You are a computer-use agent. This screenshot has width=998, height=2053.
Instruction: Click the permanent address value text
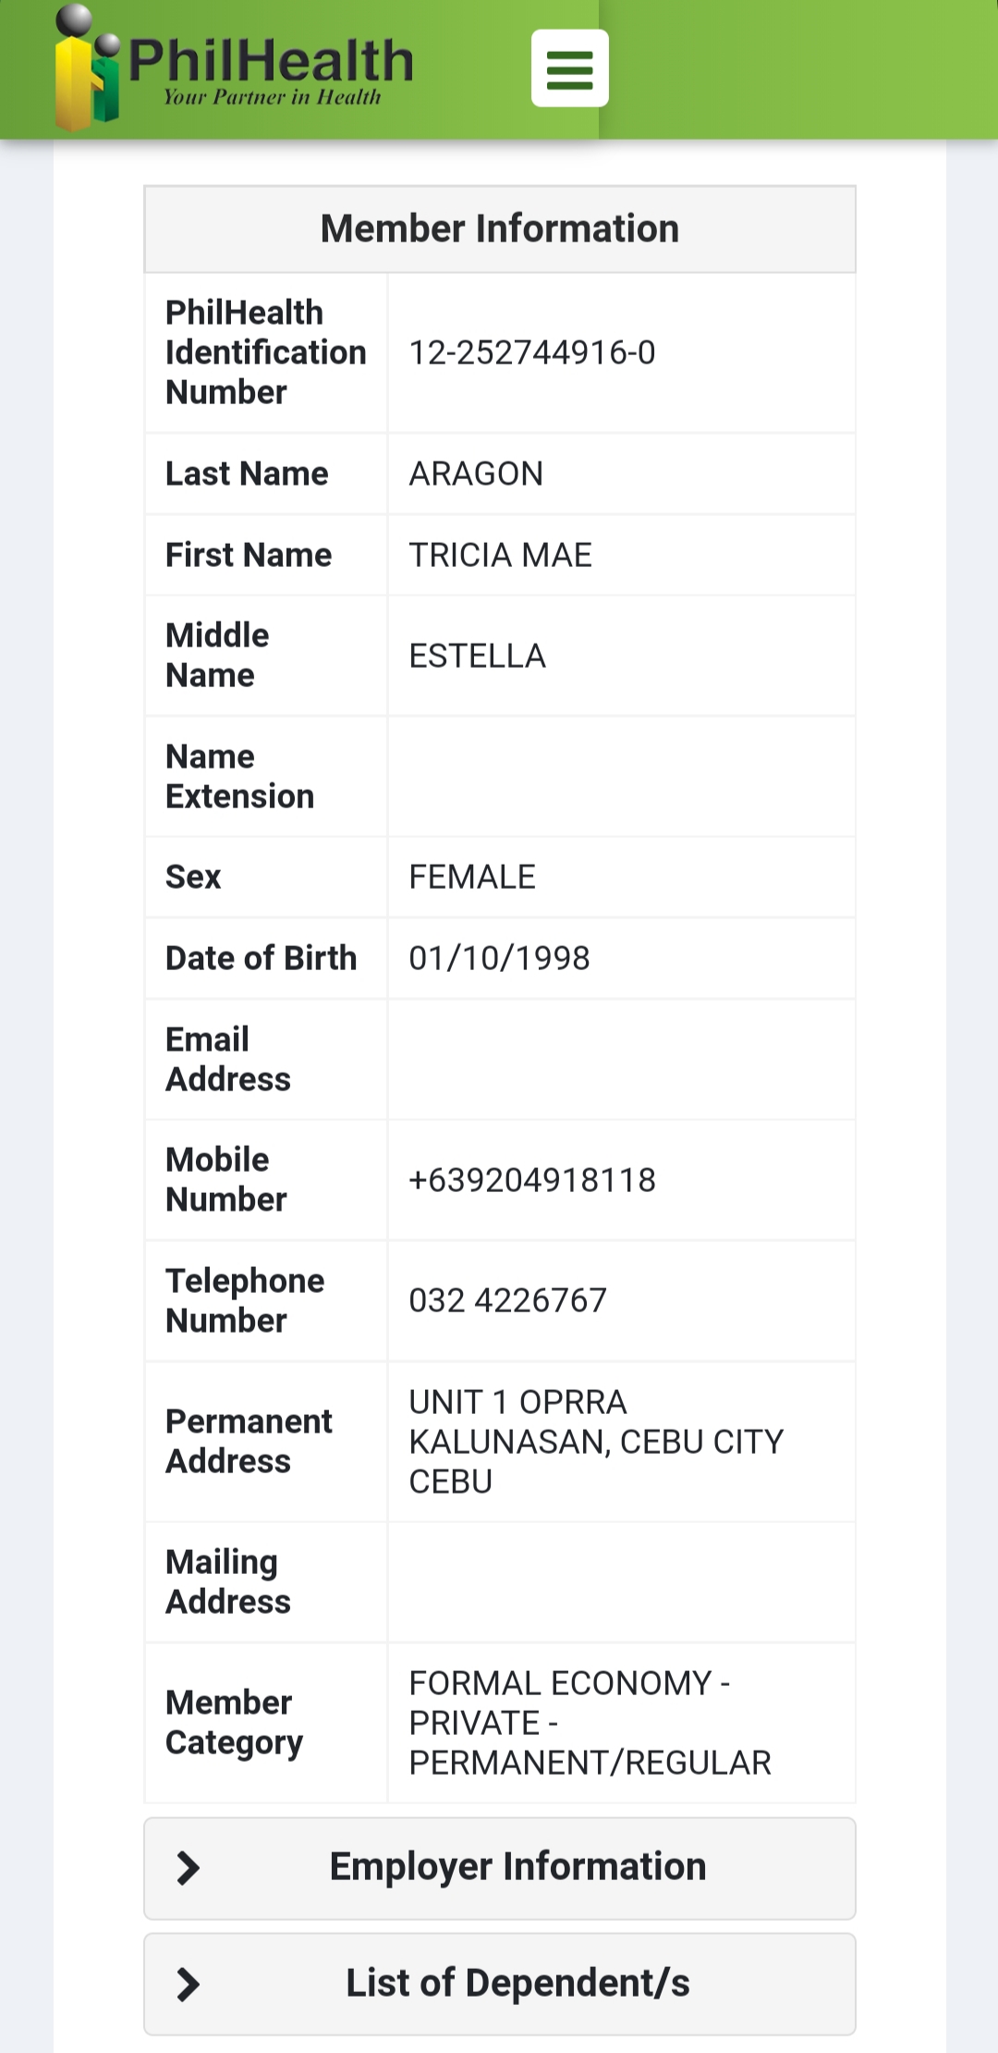pos(595,1441)
